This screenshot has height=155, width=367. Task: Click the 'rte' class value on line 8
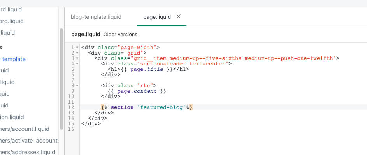[x=145, y=86]
